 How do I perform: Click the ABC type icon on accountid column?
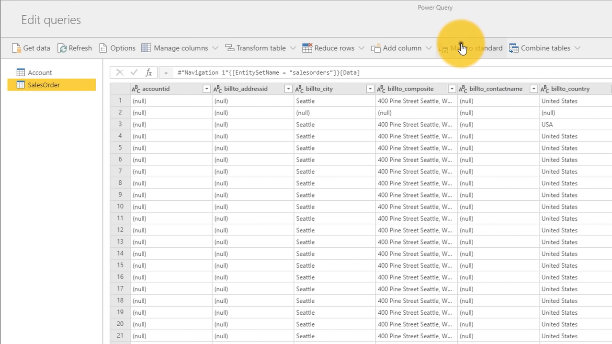click(x=136, y=89)
